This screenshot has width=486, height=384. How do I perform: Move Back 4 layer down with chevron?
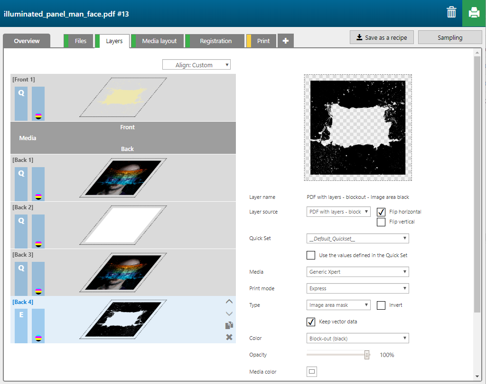click(x=229, y=313)
